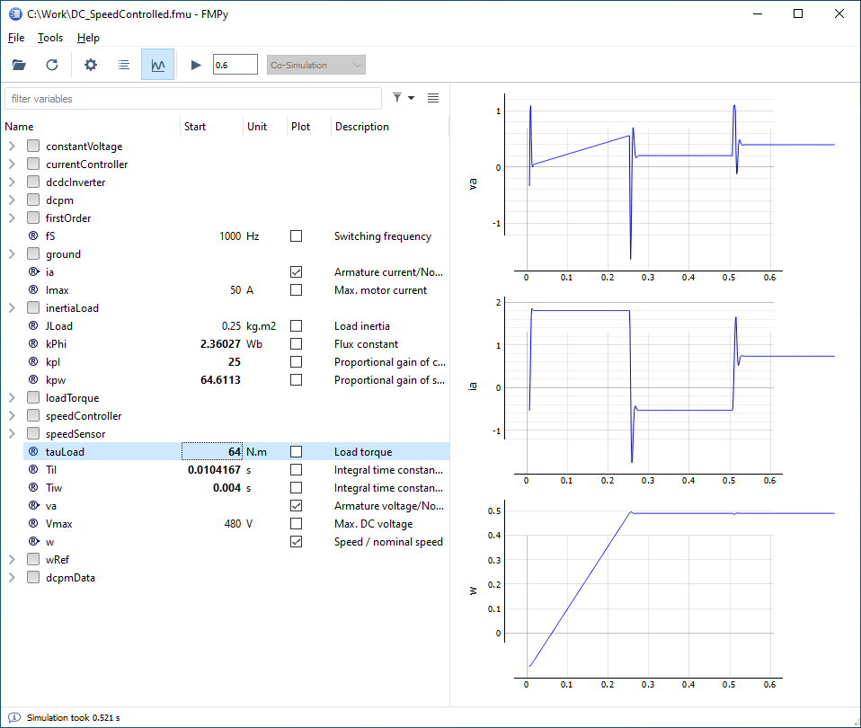The height and width of the screenshot is (728, 861).
Task: Open the Tools menu
Action: click(49, 37)
